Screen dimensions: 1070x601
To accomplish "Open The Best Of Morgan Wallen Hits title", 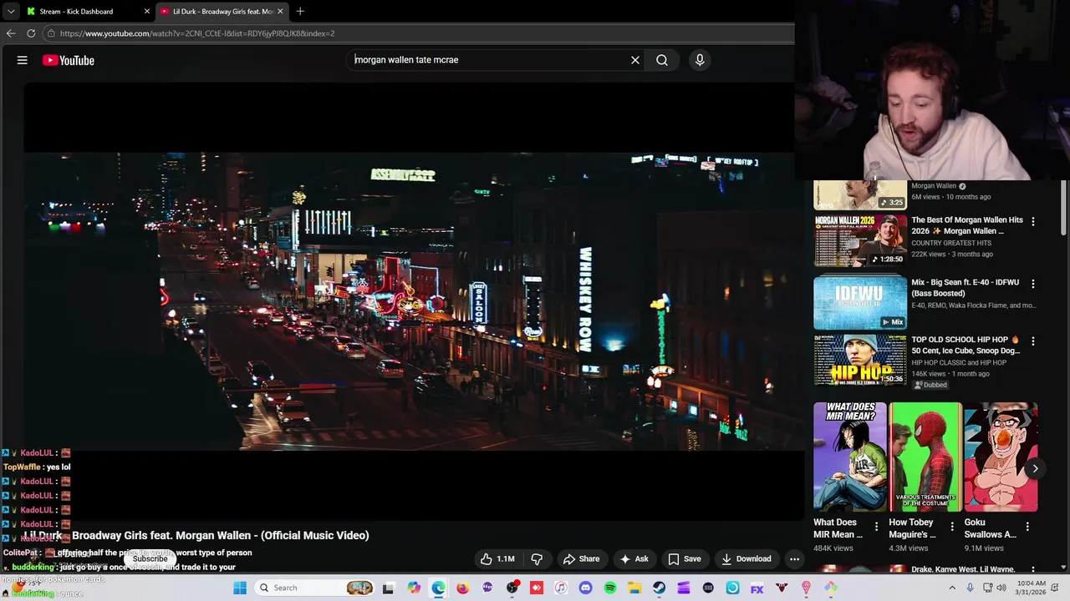I will point(967,225).
